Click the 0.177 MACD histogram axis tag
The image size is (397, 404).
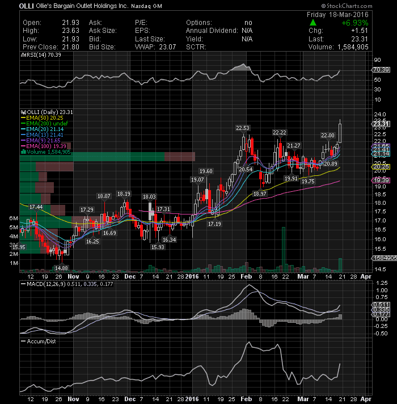(x=381, y=314)
